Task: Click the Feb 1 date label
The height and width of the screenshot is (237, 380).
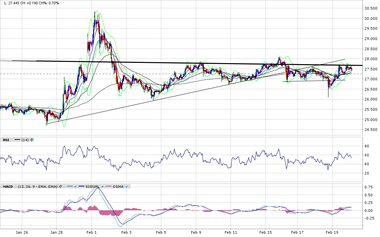Action: (92, 232)
